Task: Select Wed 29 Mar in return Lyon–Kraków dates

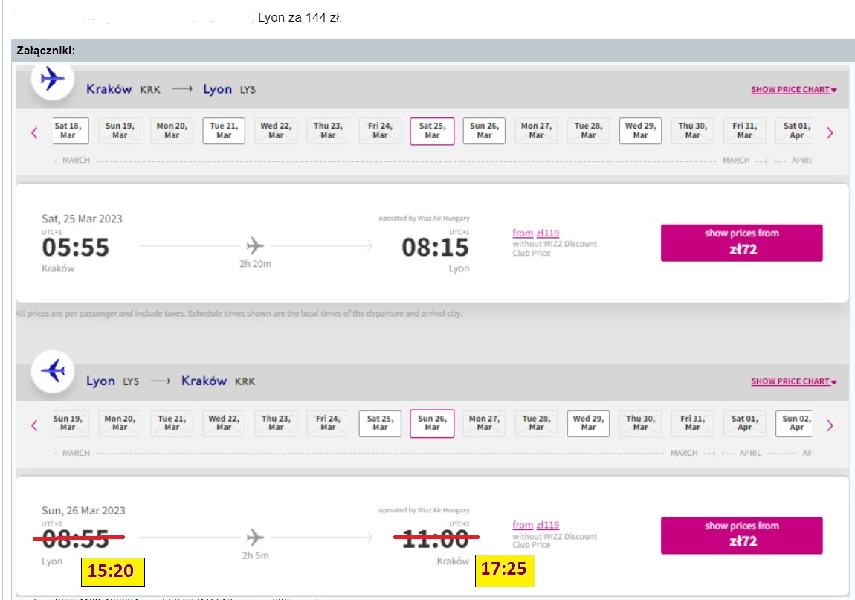Action: point(588,423)
